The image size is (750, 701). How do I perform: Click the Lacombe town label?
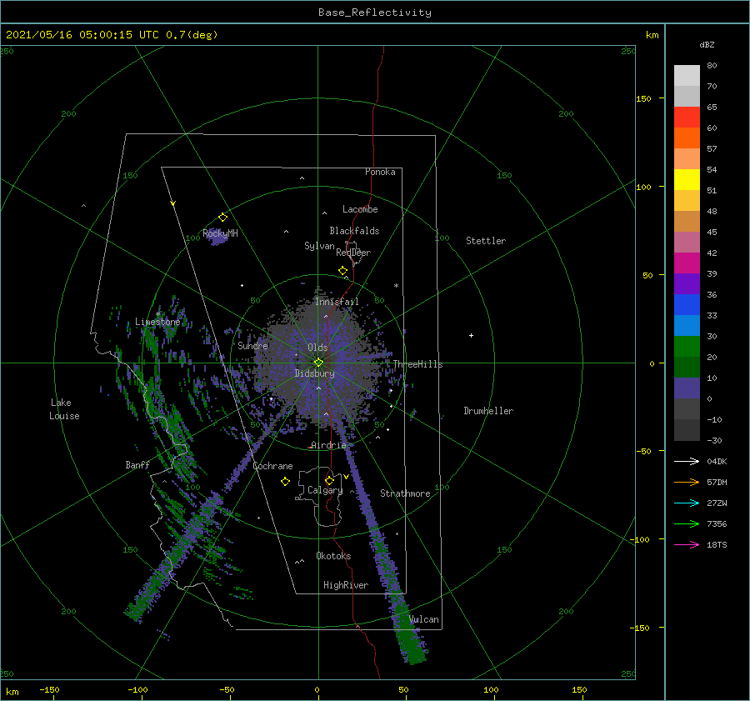[360, 209]
